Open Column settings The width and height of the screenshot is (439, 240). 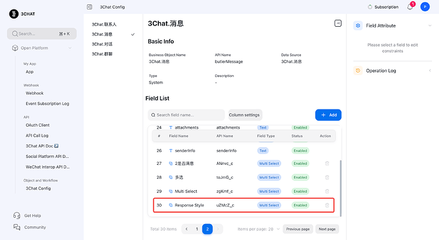tap(245, 115)
